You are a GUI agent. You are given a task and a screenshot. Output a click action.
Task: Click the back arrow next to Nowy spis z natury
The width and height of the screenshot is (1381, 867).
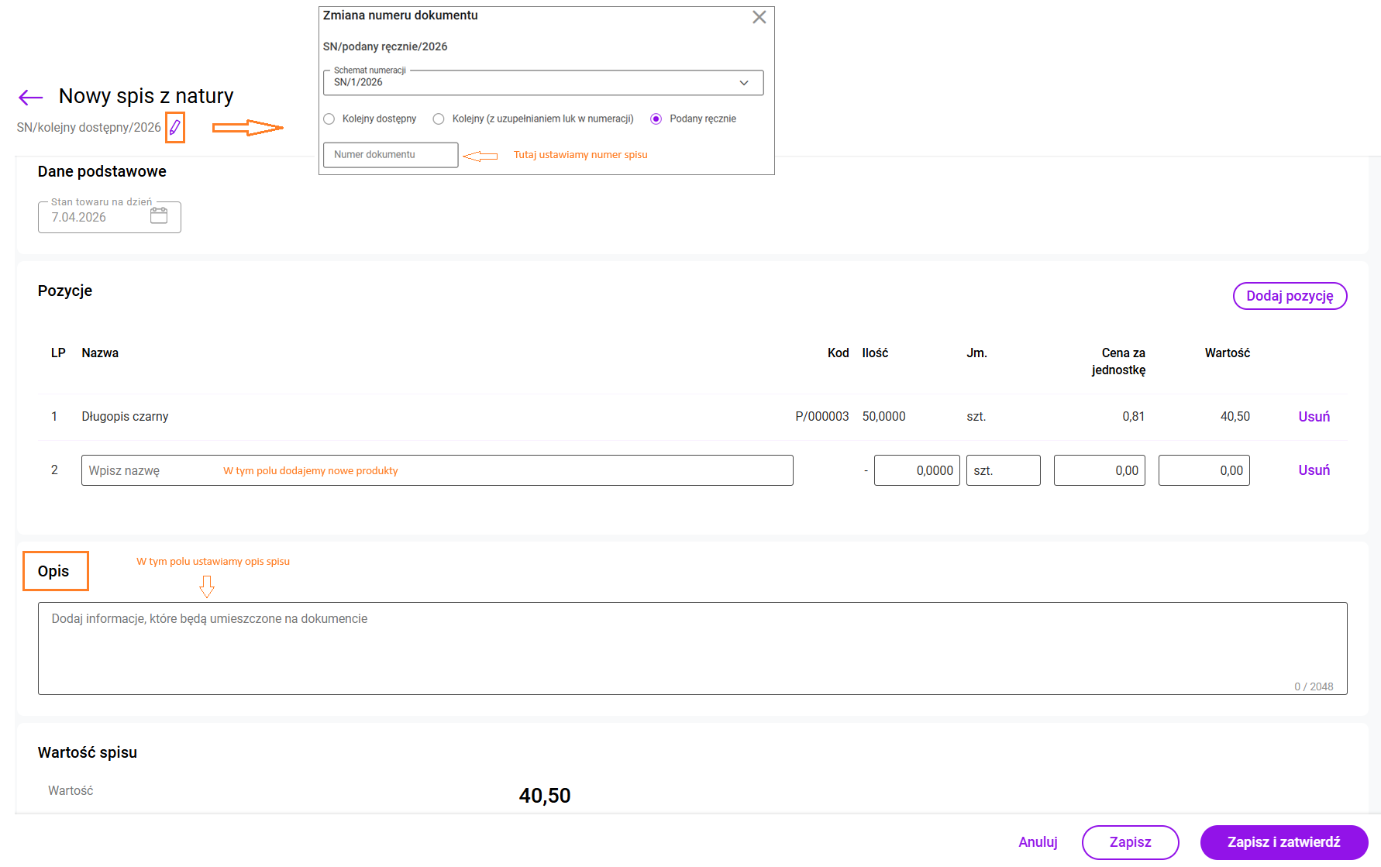pyautogui.click(x=30, y=97)
